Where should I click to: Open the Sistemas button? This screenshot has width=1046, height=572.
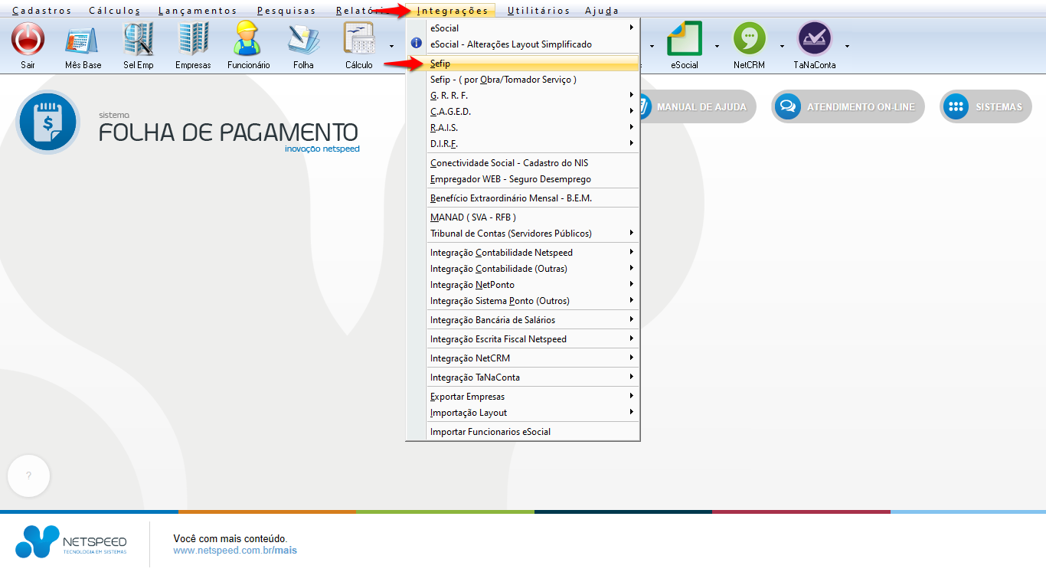[x=986, y=107]
